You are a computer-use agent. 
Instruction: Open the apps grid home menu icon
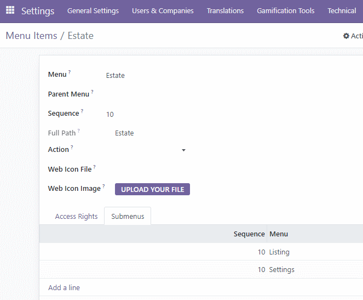10,10
